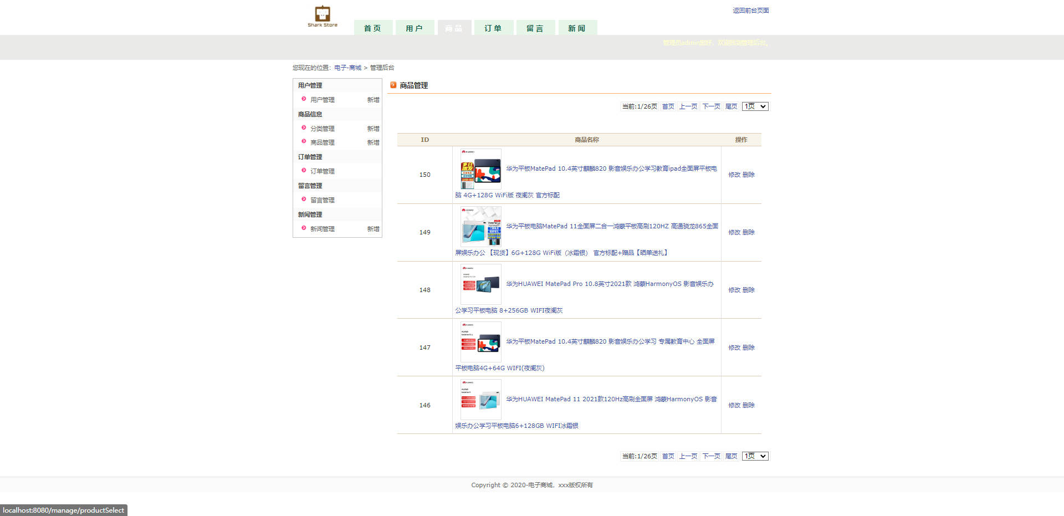Open 留言管理 link in the sidebar
The image size is (1064, 516).
click(x=322, y=200)
